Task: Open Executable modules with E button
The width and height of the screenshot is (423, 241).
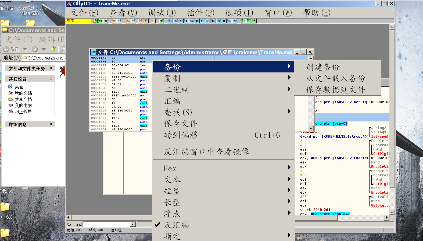Action: pyautogui.click(x=175, y=21)
